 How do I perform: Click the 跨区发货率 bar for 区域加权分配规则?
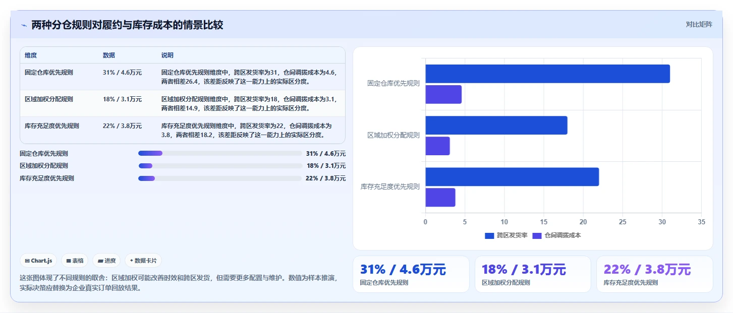point(496,126)
